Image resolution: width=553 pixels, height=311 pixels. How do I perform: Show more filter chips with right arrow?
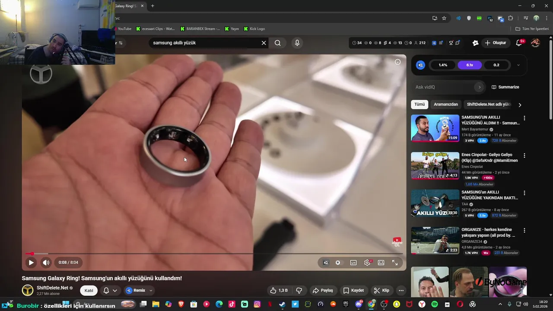(520, 105)
